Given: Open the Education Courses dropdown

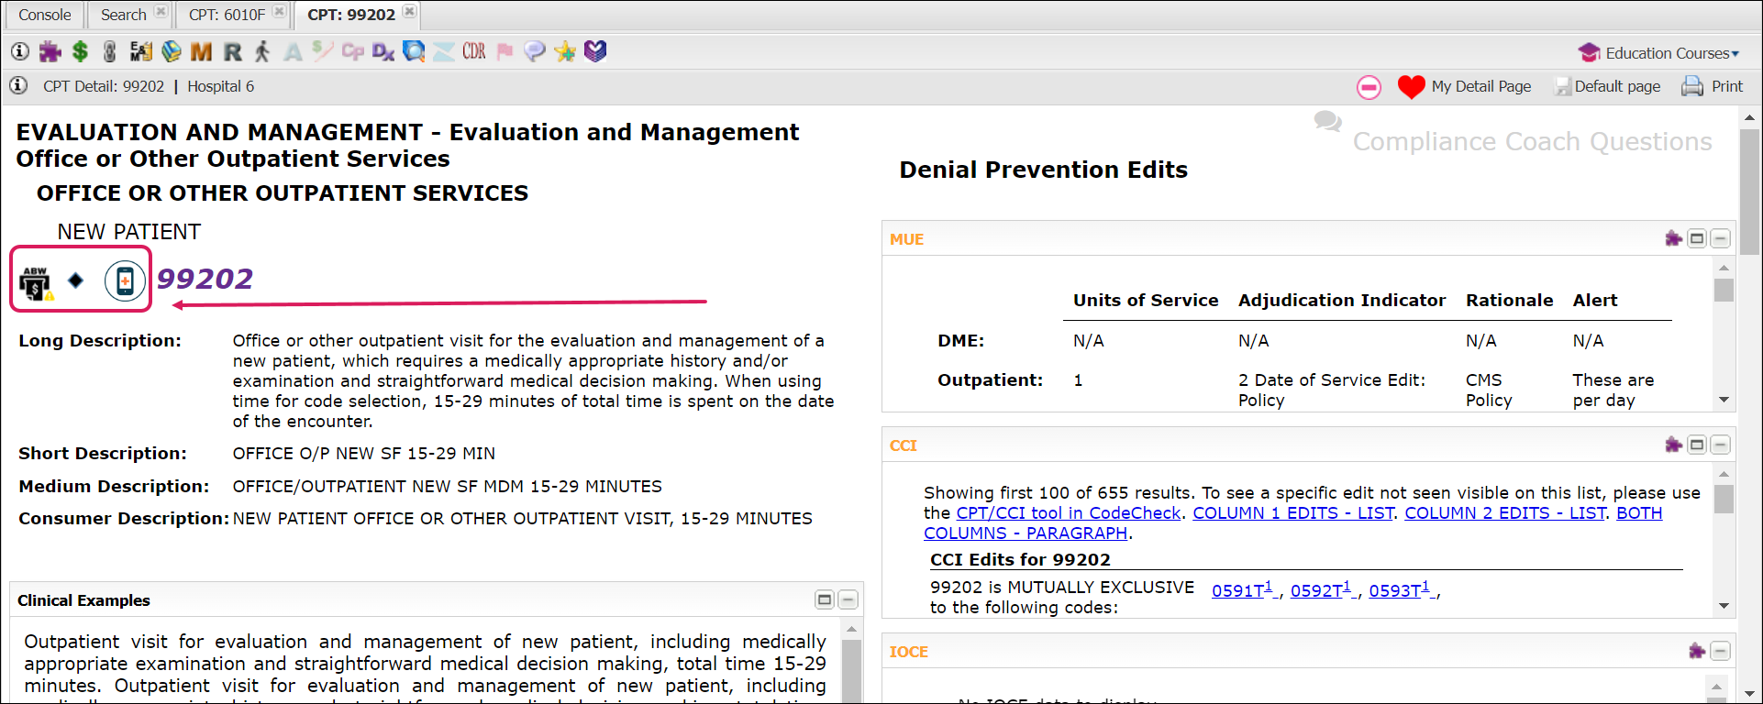Looking at the screenshot, I should (1658, 53).
